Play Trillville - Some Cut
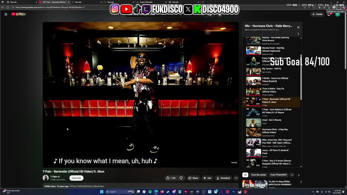Viewport: 347px width, 195px height. (271, 81)
